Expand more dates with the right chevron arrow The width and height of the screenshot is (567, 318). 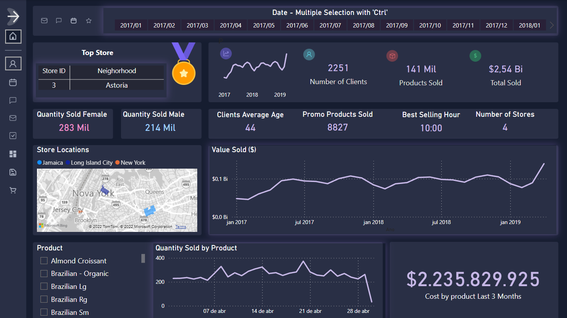coord(551,25)
